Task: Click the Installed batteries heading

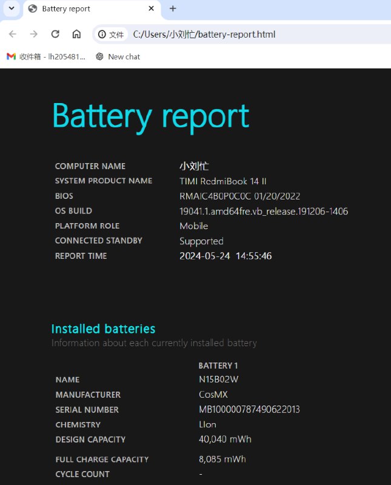Action: click(103, 329)
